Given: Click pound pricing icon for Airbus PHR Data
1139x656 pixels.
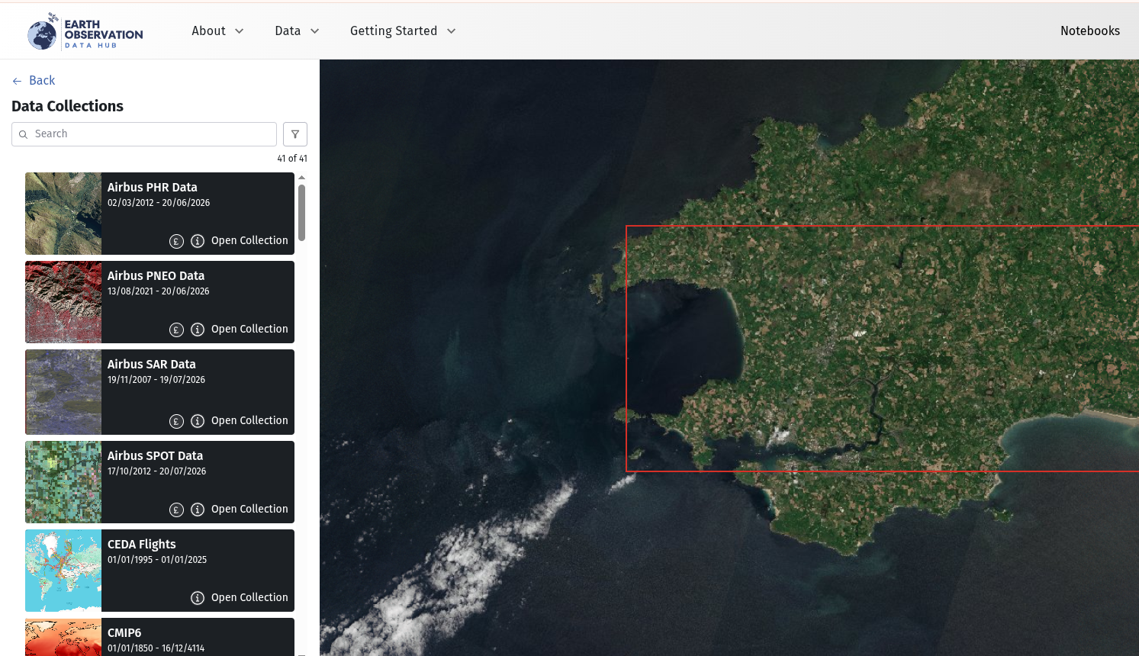Looking at the screenshot, I should tap(176, 241).
